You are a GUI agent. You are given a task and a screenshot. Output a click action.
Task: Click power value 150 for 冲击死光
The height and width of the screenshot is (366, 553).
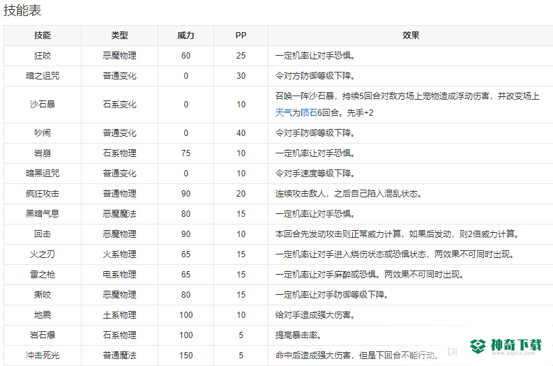click(186, 356)
